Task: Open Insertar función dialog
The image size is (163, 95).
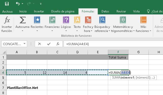Action: [7, 24]
